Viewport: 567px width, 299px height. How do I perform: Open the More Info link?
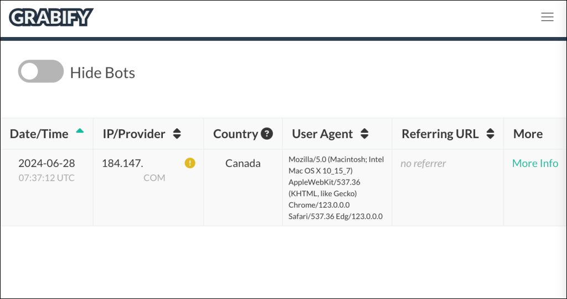(x=535, y=163)
